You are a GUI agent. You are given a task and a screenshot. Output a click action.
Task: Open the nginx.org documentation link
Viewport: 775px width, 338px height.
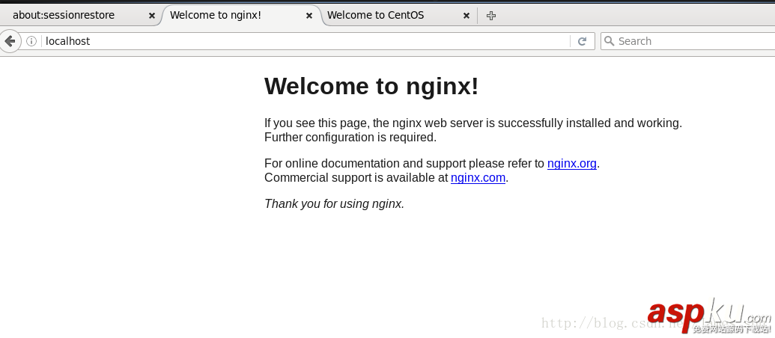coord(572,163)
